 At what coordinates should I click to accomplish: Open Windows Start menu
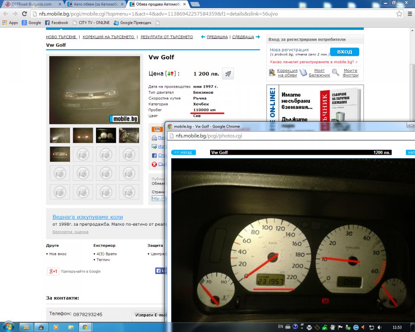pyautogui.click(x=9, y=327)
